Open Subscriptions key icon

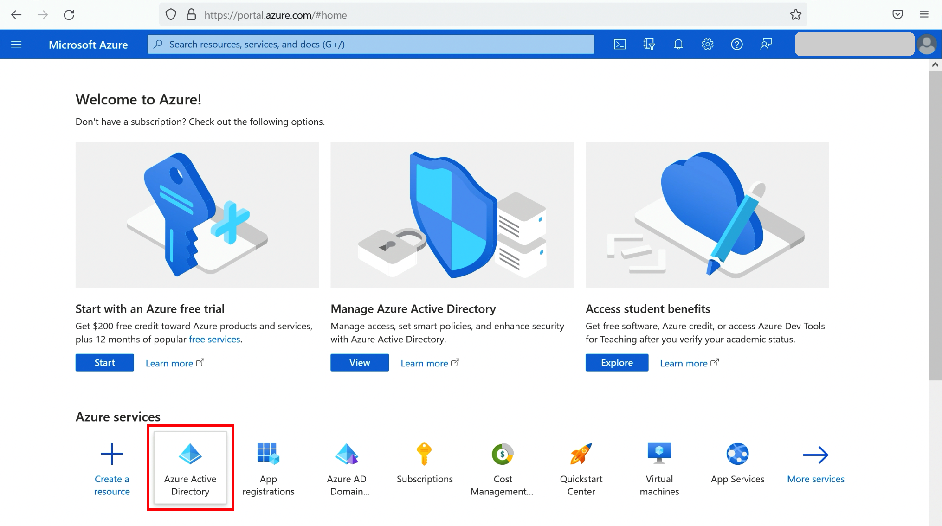click(x=424, y=454)
